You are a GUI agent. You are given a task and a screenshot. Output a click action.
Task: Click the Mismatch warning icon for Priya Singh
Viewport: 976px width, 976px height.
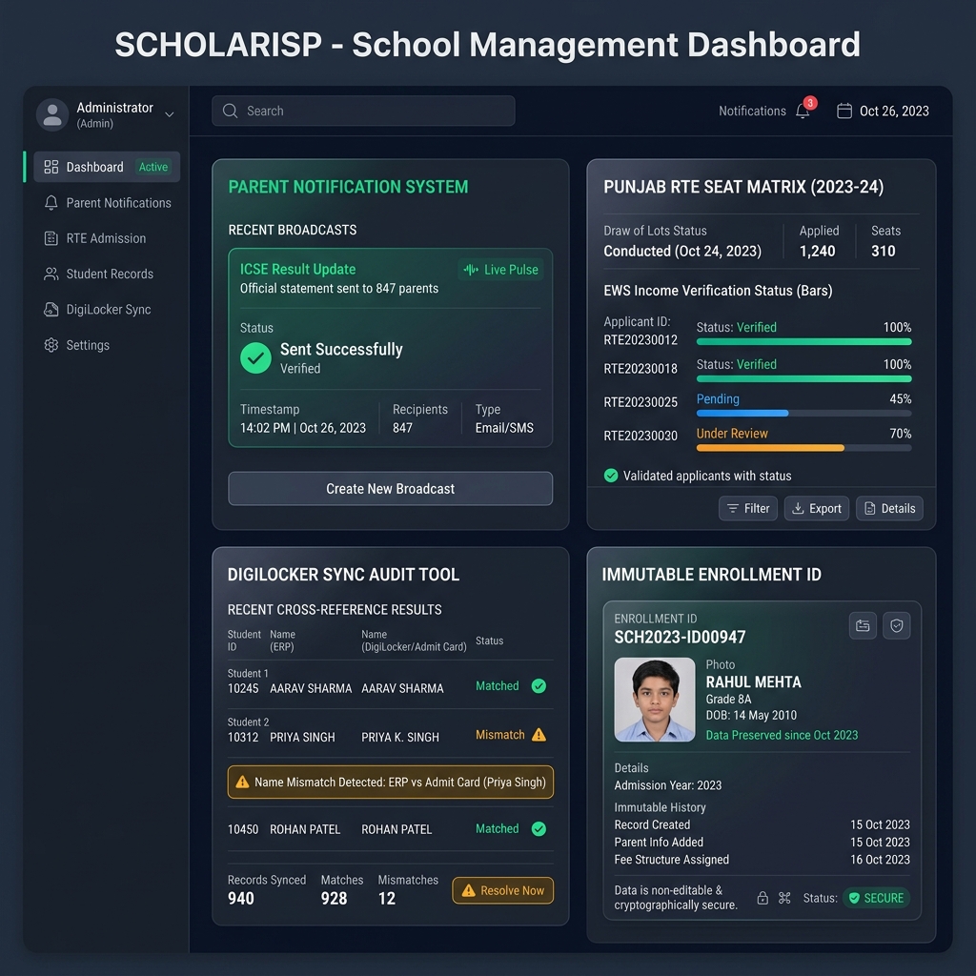[539, 735]
